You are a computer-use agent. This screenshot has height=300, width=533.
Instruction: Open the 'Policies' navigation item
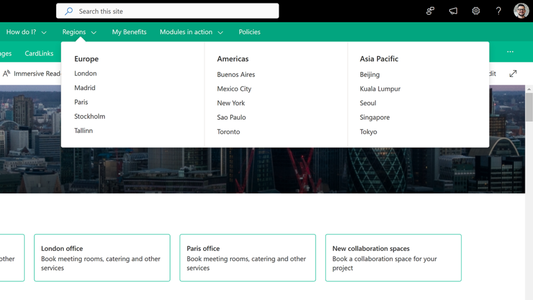(x=249, y=32)
